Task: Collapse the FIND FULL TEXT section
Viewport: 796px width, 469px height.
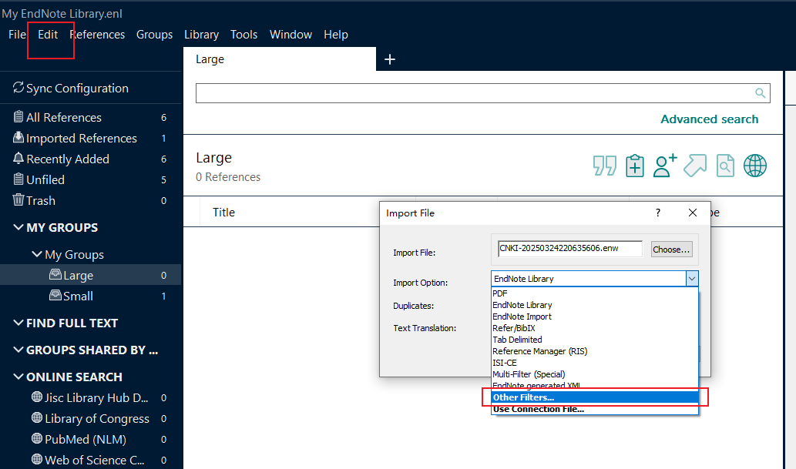Action: 18,323
